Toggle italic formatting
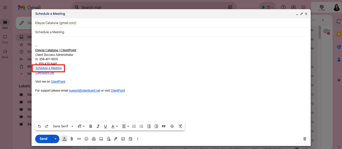The height and width of the screenshot is (149, 342). (x=98, y=126)
